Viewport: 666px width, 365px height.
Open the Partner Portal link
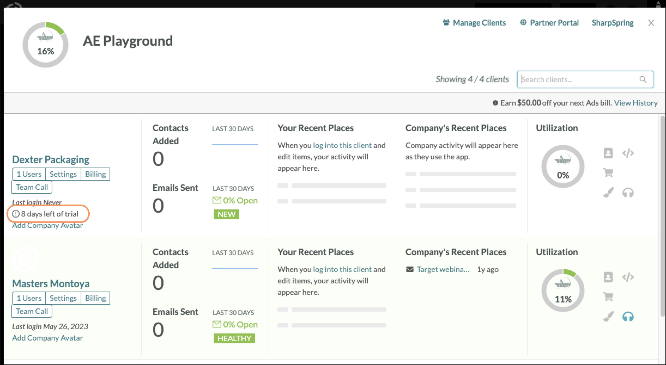[x=549, y=23]
